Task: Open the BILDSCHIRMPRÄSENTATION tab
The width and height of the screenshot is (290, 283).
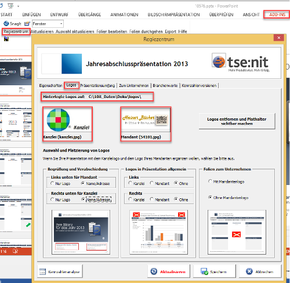Action: [x=173, y=14]
